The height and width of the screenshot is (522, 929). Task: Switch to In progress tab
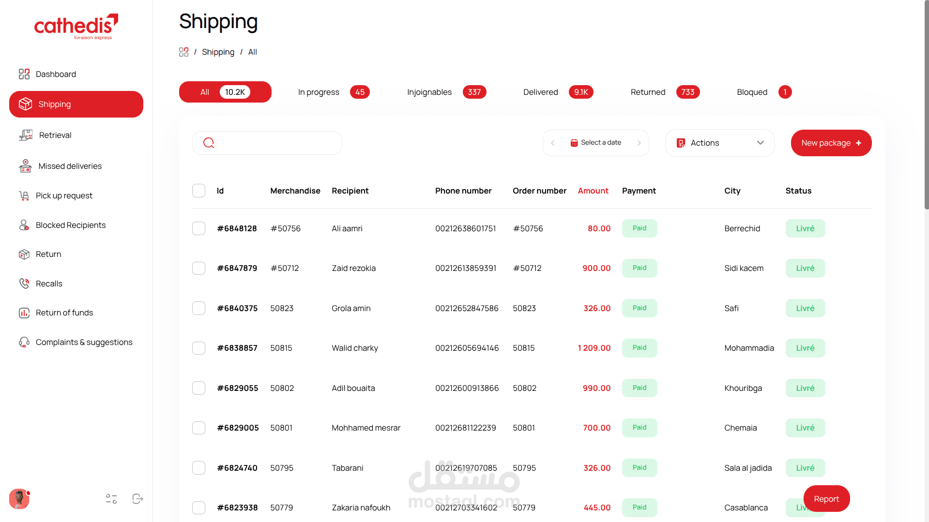(334, 92)
